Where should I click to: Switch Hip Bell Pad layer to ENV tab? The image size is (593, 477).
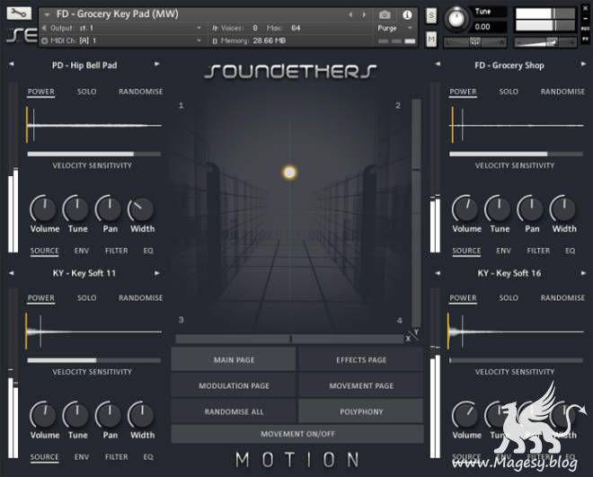tap(81, 251)
